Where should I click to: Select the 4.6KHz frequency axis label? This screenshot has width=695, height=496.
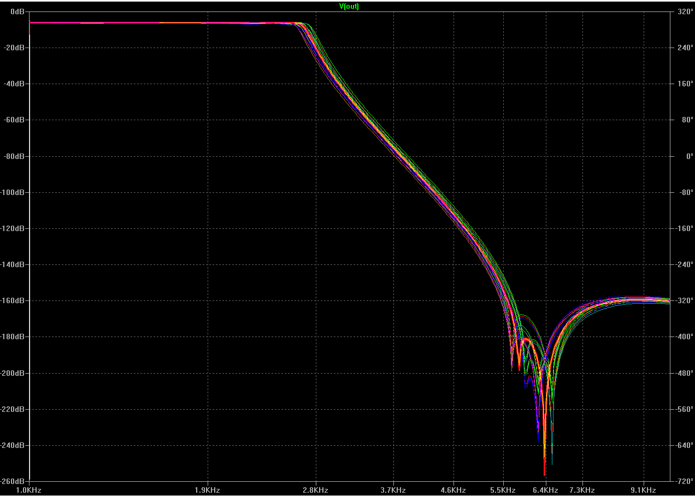coord(453,490)
